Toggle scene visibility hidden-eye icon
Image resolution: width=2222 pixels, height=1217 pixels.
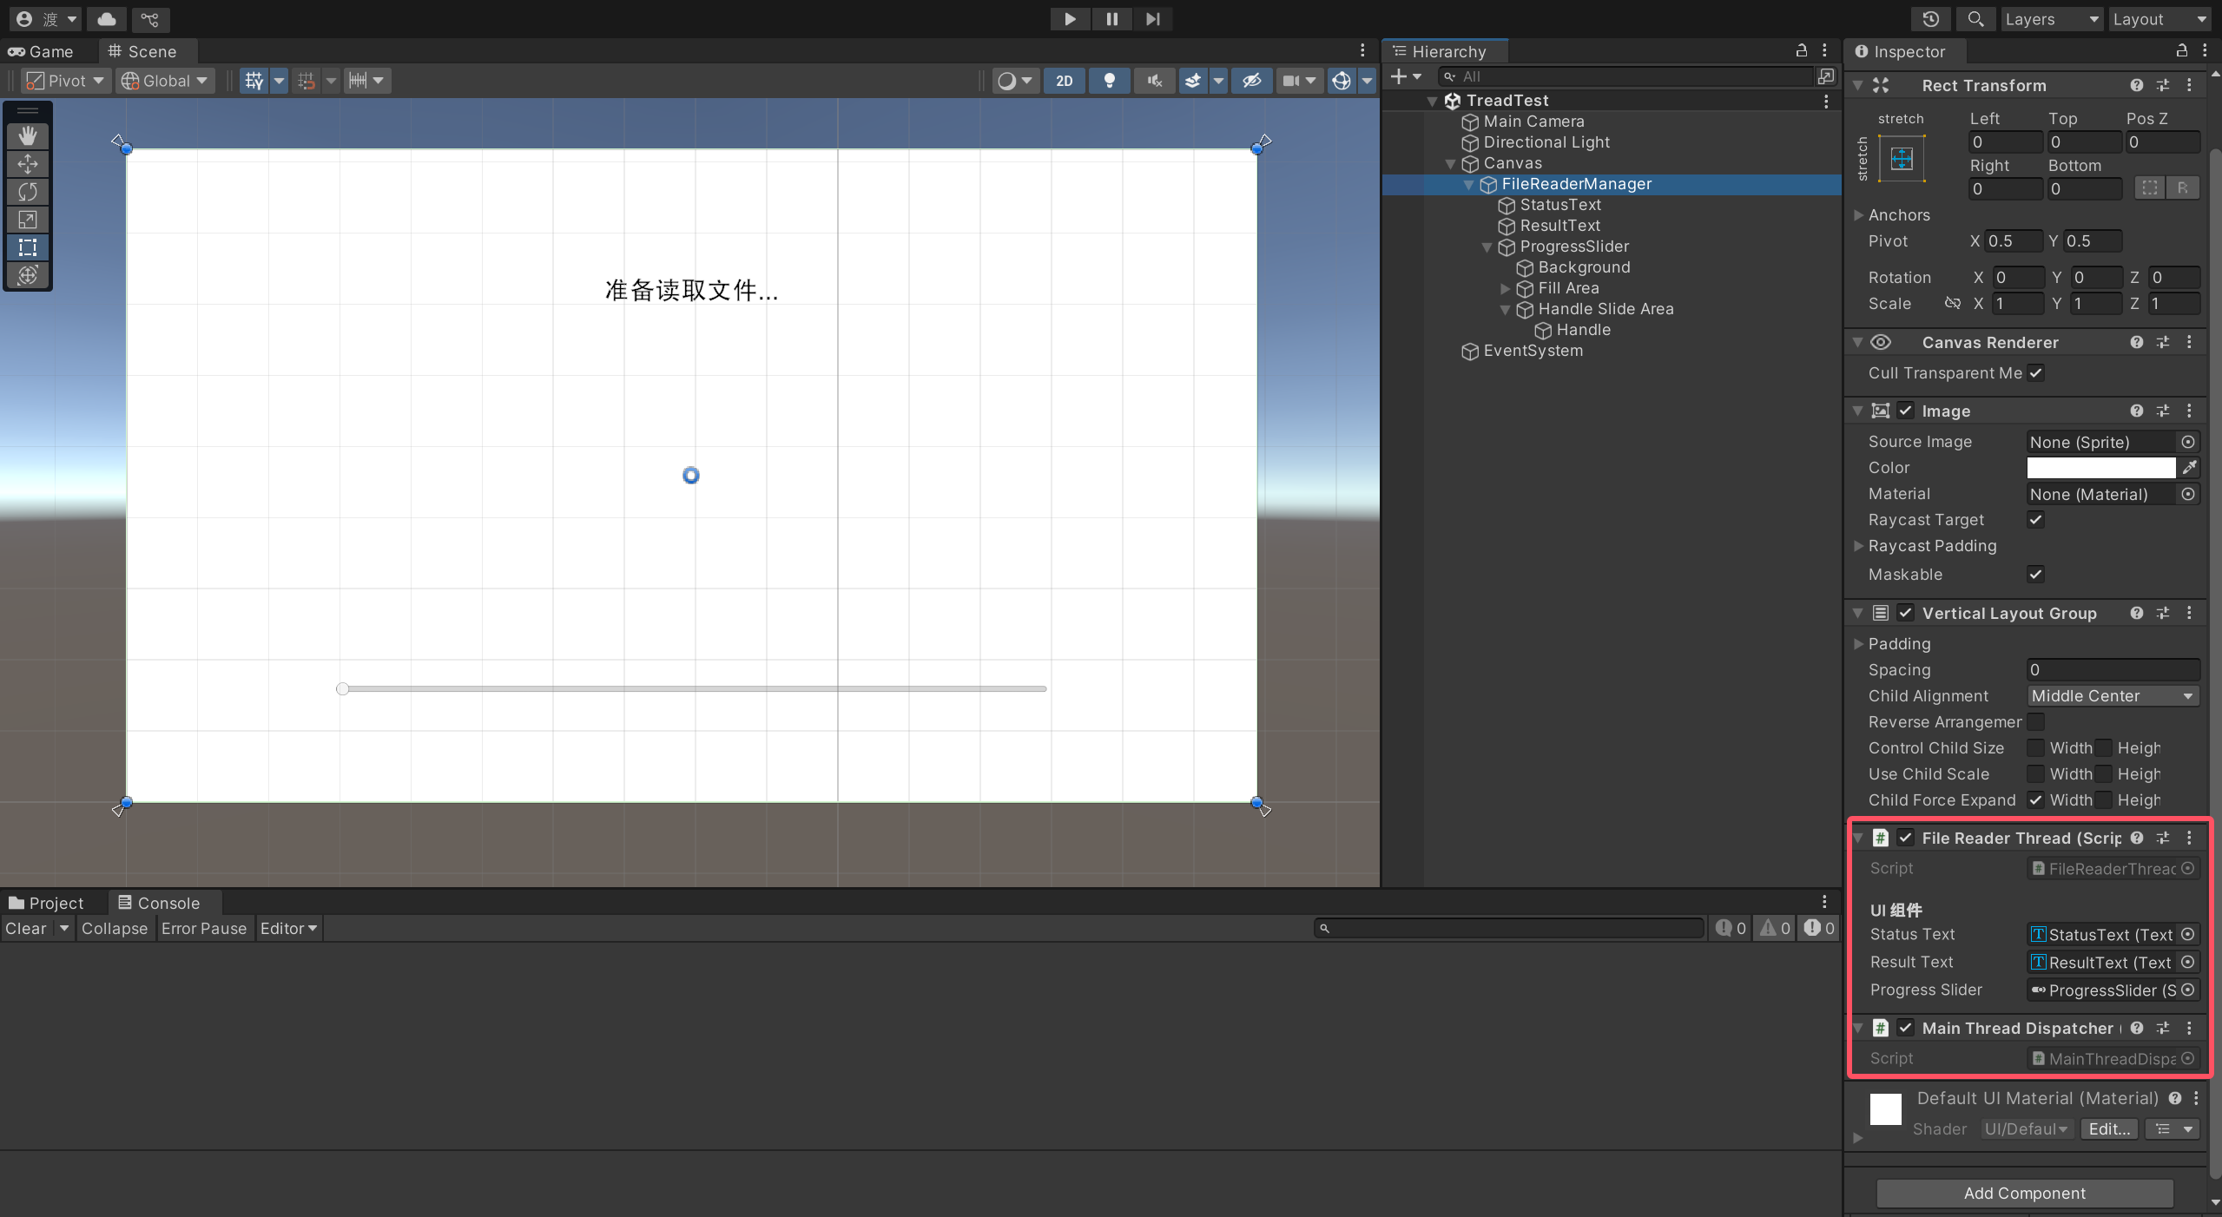[x=1251, y=81]
